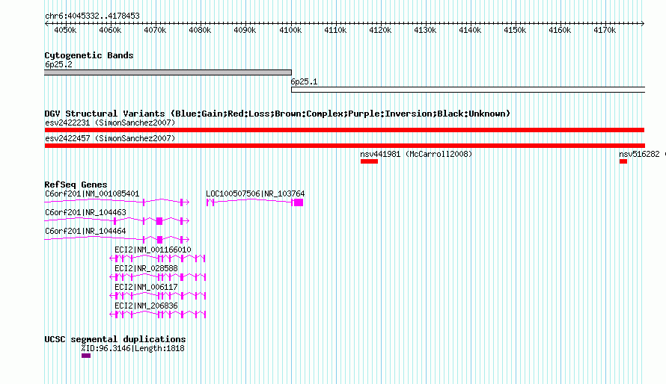Click the nsv441981 (McCarroll2008) label
Image resolution: width=666 pixels, height=384 pixels.
pos(416,155)
